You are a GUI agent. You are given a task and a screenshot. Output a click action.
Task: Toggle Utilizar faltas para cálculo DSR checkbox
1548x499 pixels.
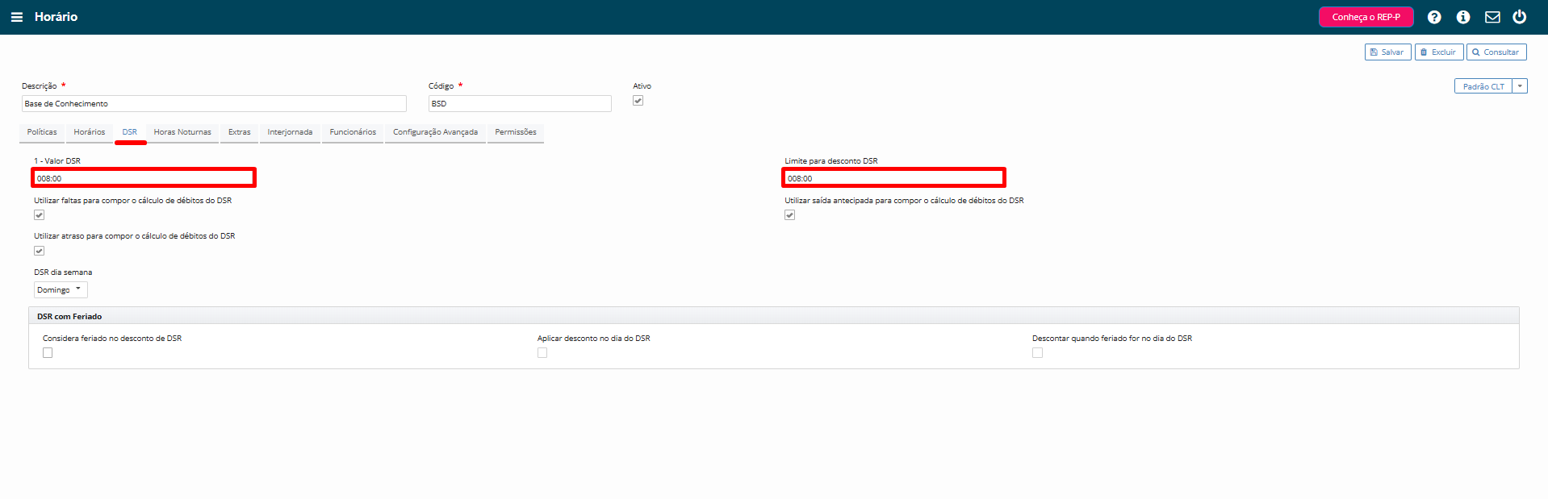39,215
